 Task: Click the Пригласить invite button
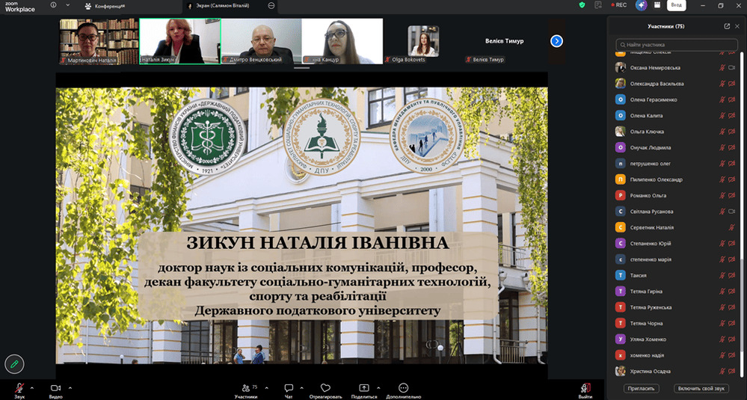[x=641, y=389]
